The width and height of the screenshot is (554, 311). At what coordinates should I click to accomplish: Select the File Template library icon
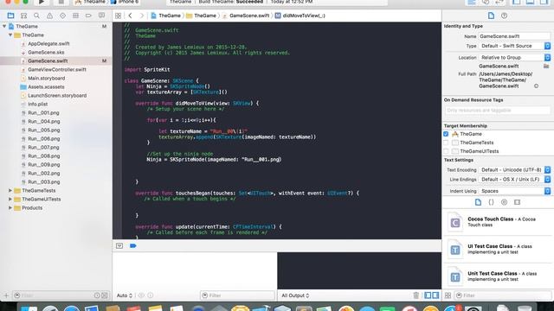pyautogui.click(x=478, y=202)
